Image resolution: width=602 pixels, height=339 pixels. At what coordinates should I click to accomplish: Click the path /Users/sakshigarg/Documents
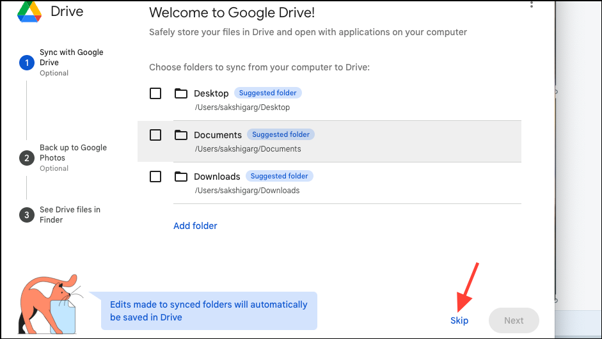point(248,149)
